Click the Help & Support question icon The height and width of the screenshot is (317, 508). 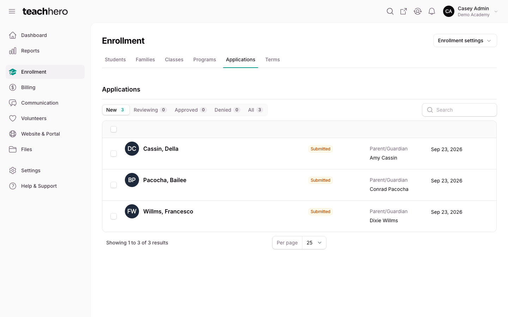pyautogui.click(x=13, y=186)
